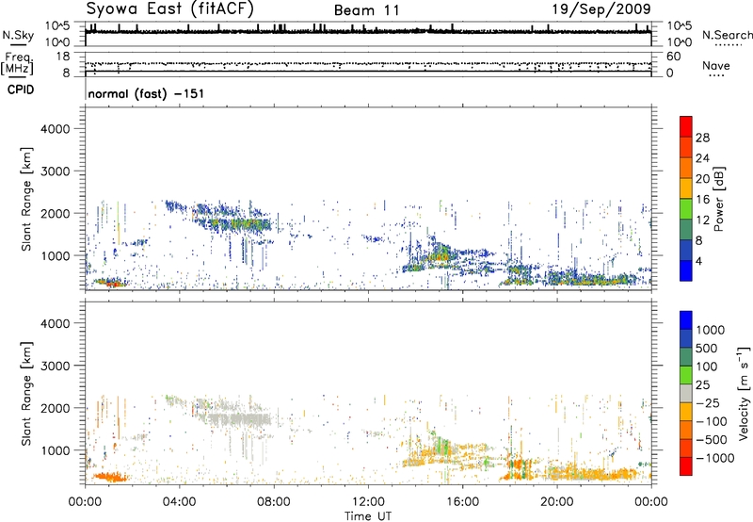Click the '28' label on Power colorbar
This screenshot has height=522, width=753.
702,138
